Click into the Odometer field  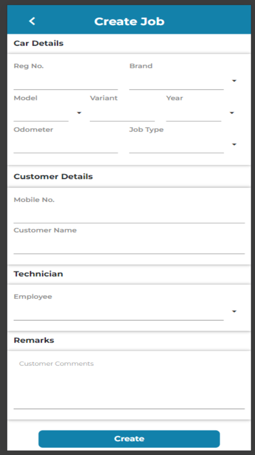(x=66, y=146)
